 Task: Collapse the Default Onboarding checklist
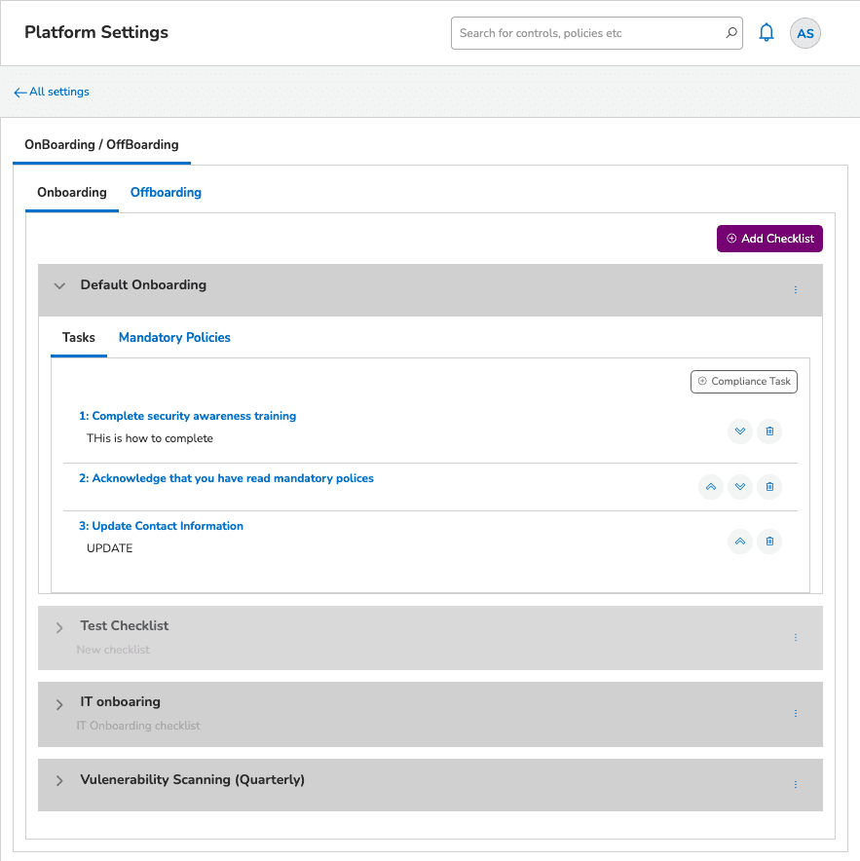(58, 285)
